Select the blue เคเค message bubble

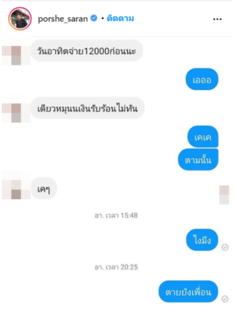tap(203, 137)
